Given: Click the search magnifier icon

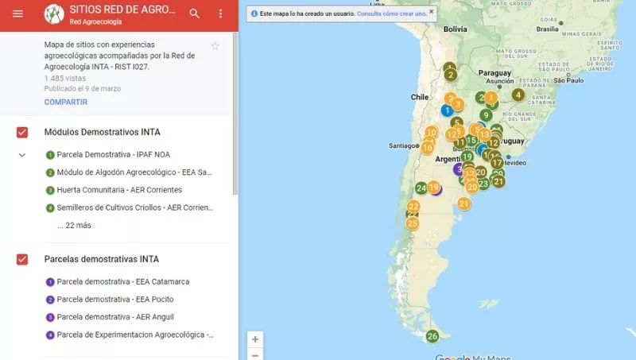Looking at the screenshot, I should pyautogui.click(x=195, y=14).
